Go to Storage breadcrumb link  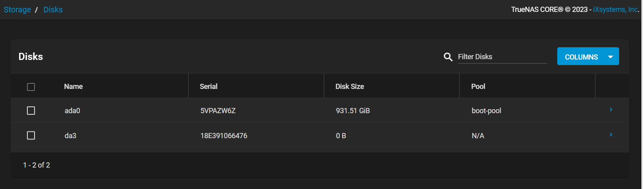(x=17, y=10)
